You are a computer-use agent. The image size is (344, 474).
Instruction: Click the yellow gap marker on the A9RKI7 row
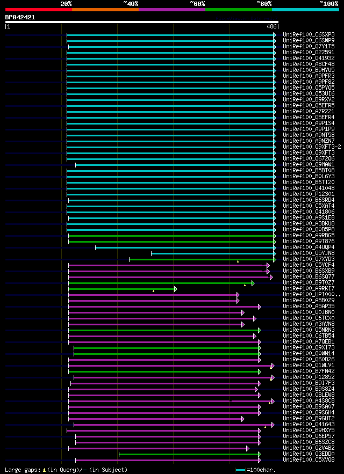[x=154, y=291]
